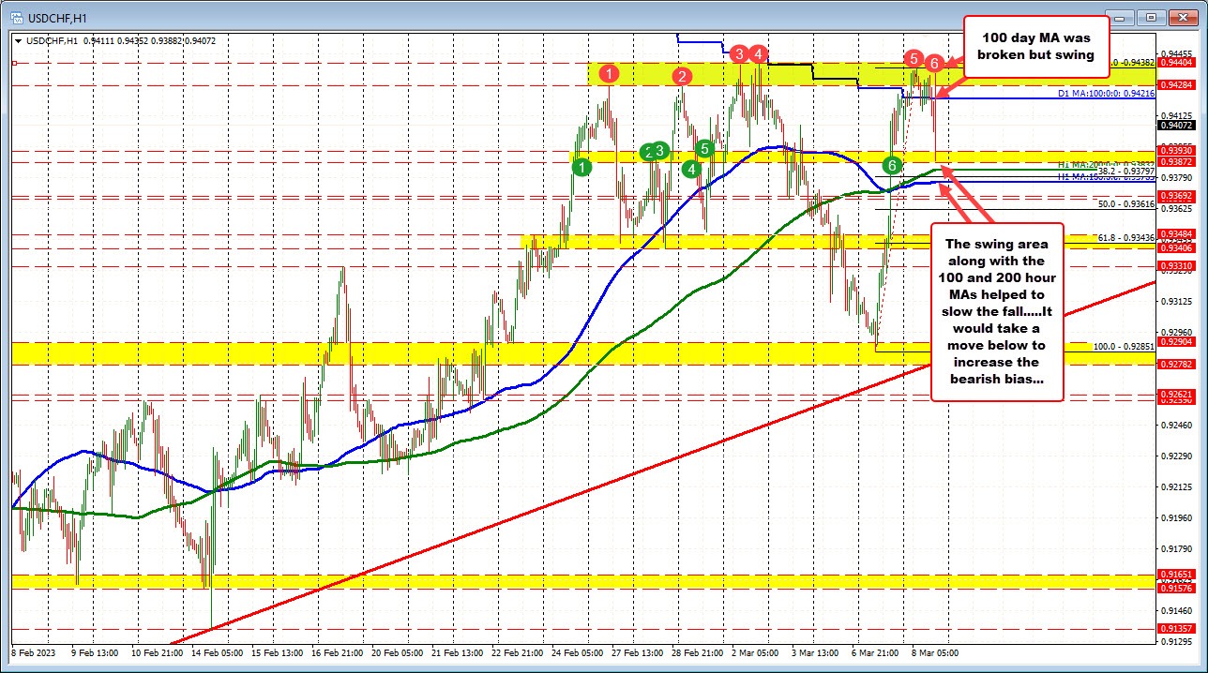
Task: Restore down the USDCHF,H1 chart window
Action: click(1152, 16)
